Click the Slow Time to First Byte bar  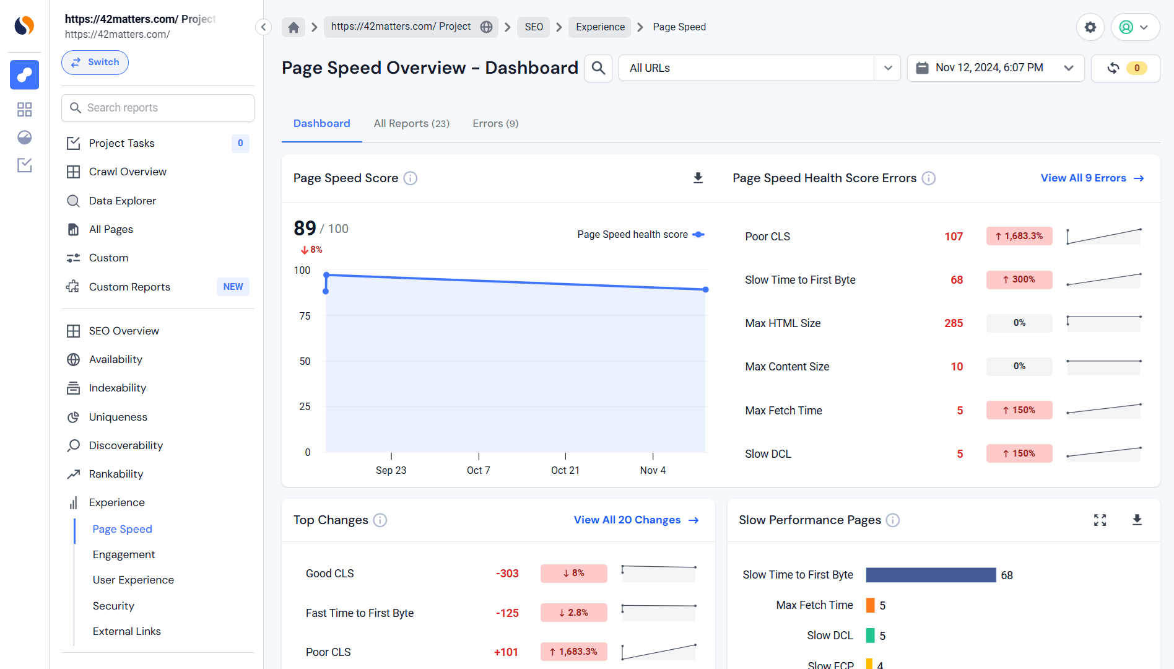(930, 575)
